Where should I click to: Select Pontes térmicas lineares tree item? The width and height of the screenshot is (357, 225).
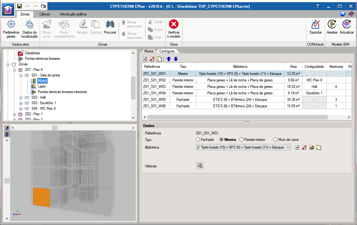[x=43, y=59]
